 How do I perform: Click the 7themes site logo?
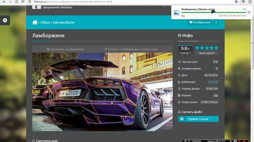pos(37,7)
